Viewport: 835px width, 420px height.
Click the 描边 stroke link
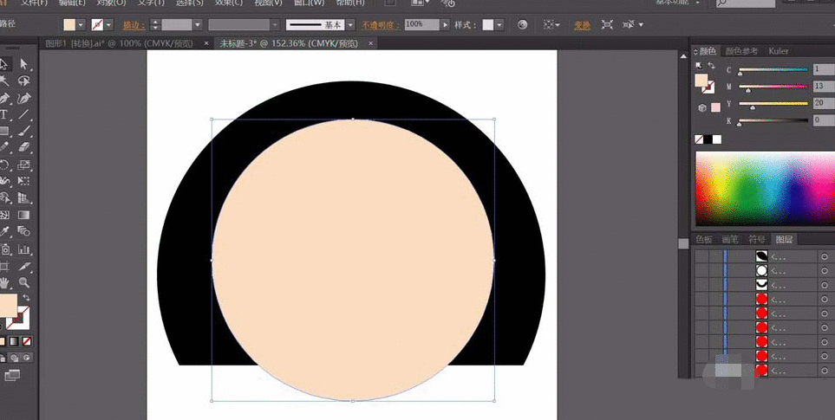pos(133,25)
